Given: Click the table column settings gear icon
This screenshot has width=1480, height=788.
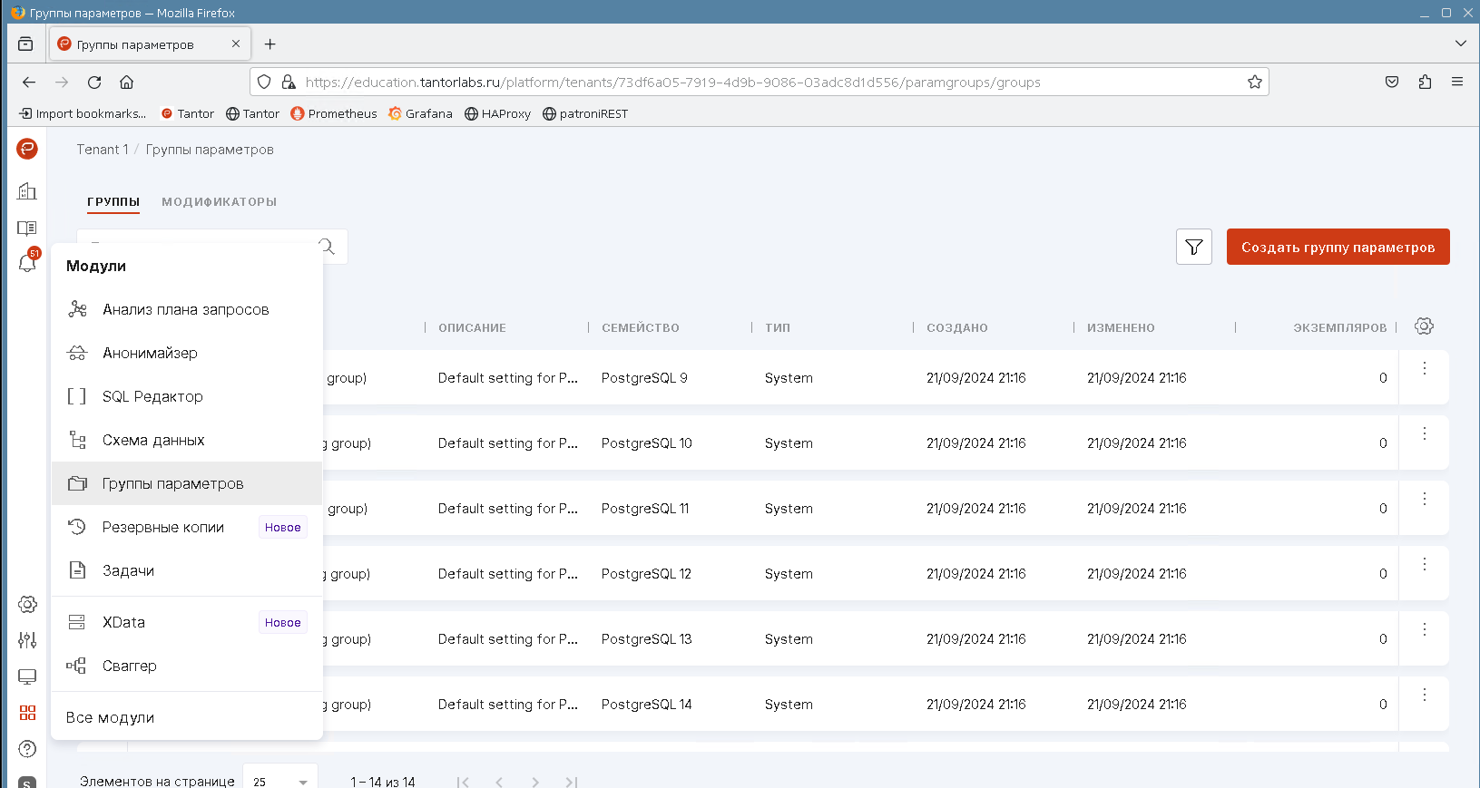Looking at the screenshot, I should pyautogui.click(x=1424, y=326).
